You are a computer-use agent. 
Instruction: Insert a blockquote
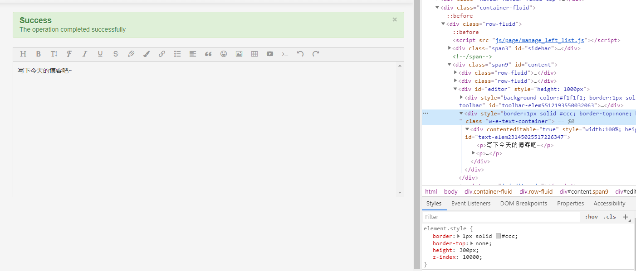pyautogui.click(x=208, y=54)
